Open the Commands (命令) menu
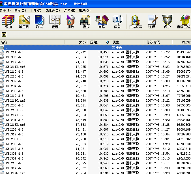This screenshot has width=191, height=174. coord(20,11)
